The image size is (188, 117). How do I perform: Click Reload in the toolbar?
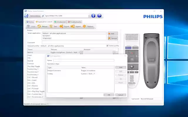[42, 26]
